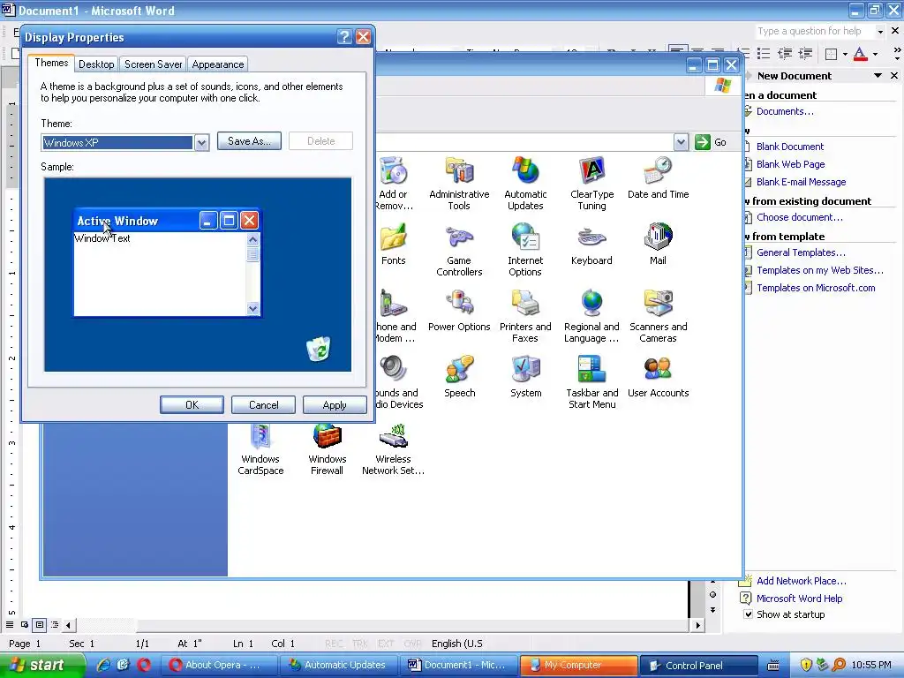Switch to Automatic Updates taskbar window
The image size is (904, 678).
339,665
